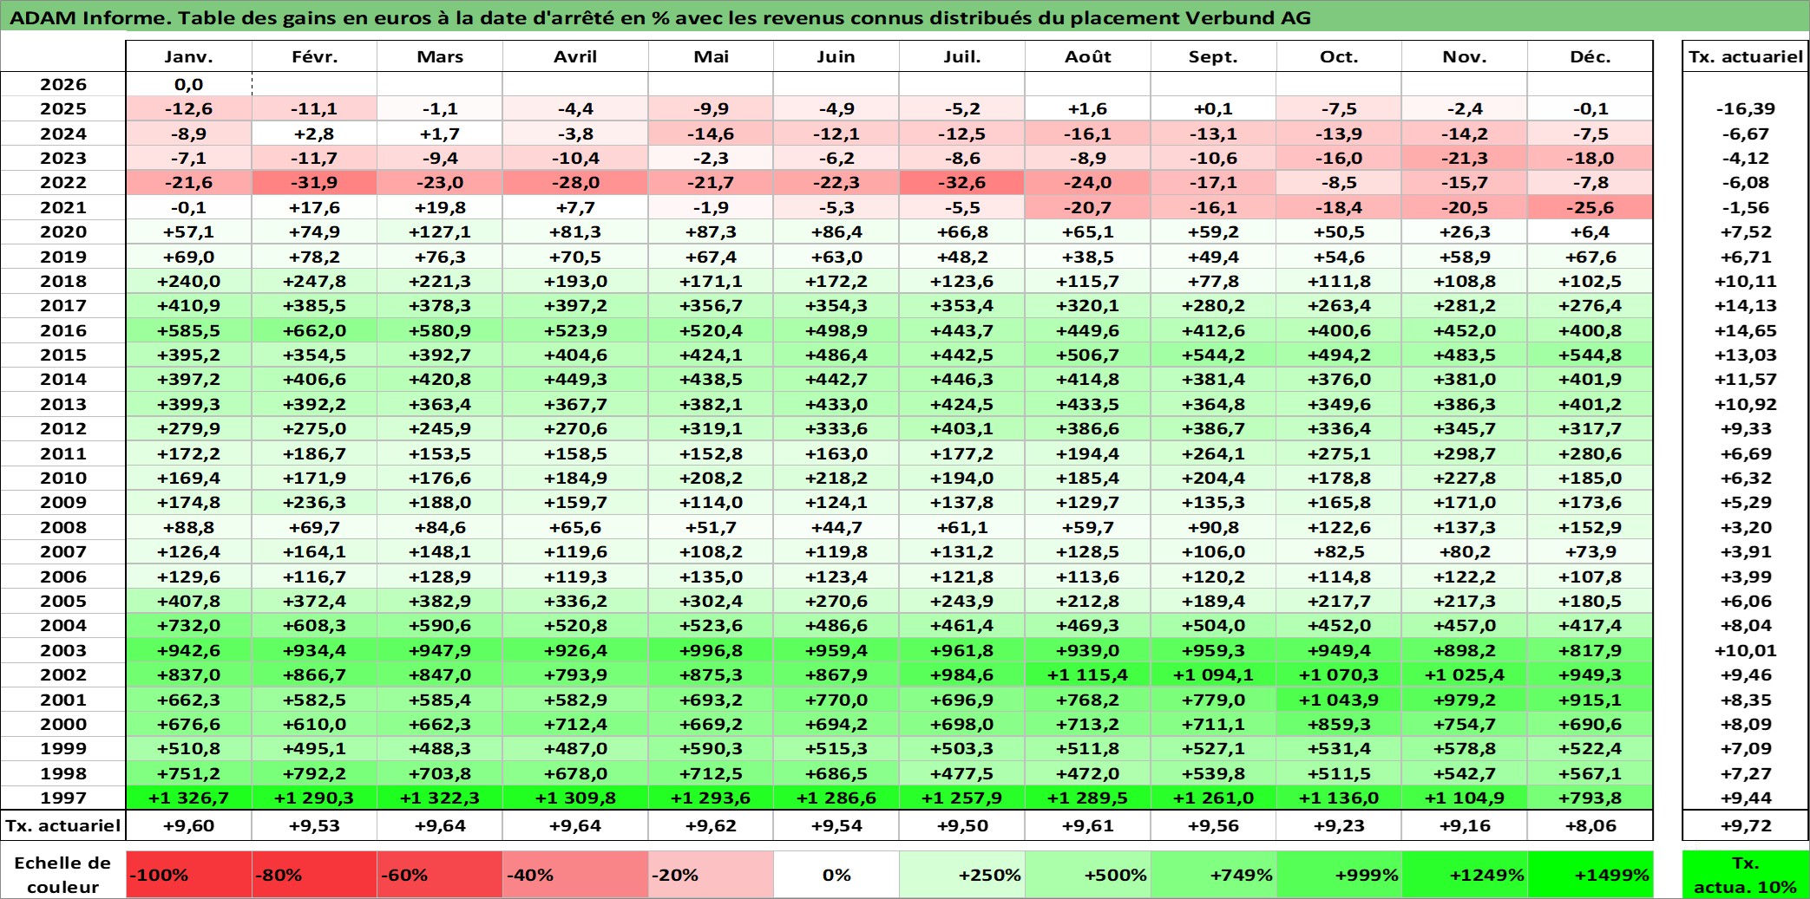Select the 1997 Janv. cell +1 326,7
Viewport: 1810px width, 899px height.
click(189, 798)
